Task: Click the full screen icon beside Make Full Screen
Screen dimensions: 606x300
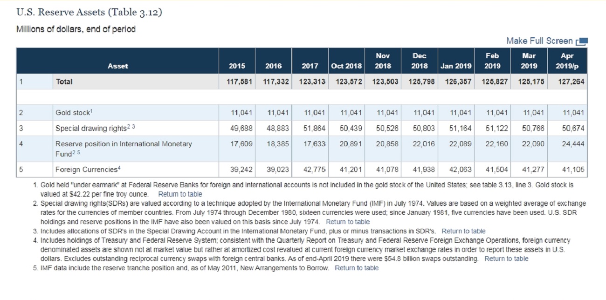Action: 582,41
